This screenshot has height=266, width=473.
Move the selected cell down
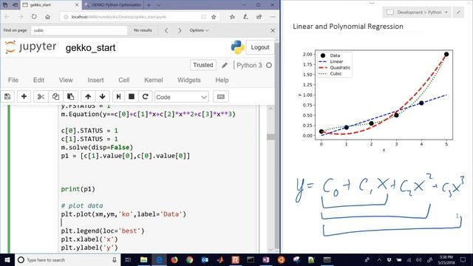(x=102, y=97)
